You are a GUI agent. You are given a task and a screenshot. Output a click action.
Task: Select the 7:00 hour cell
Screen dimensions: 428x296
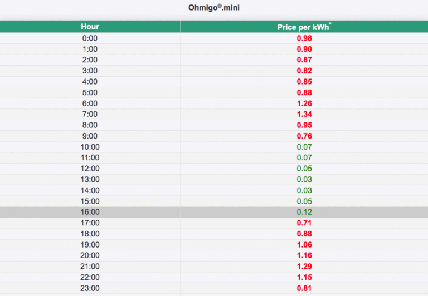coord(90,114)
